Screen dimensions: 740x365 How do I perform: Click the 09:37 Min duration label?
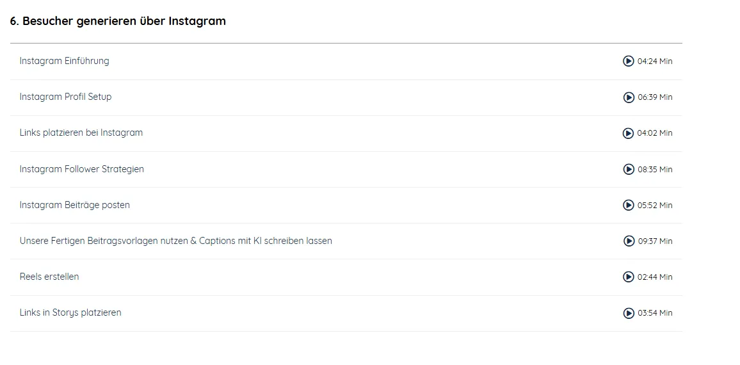point(655,241)
